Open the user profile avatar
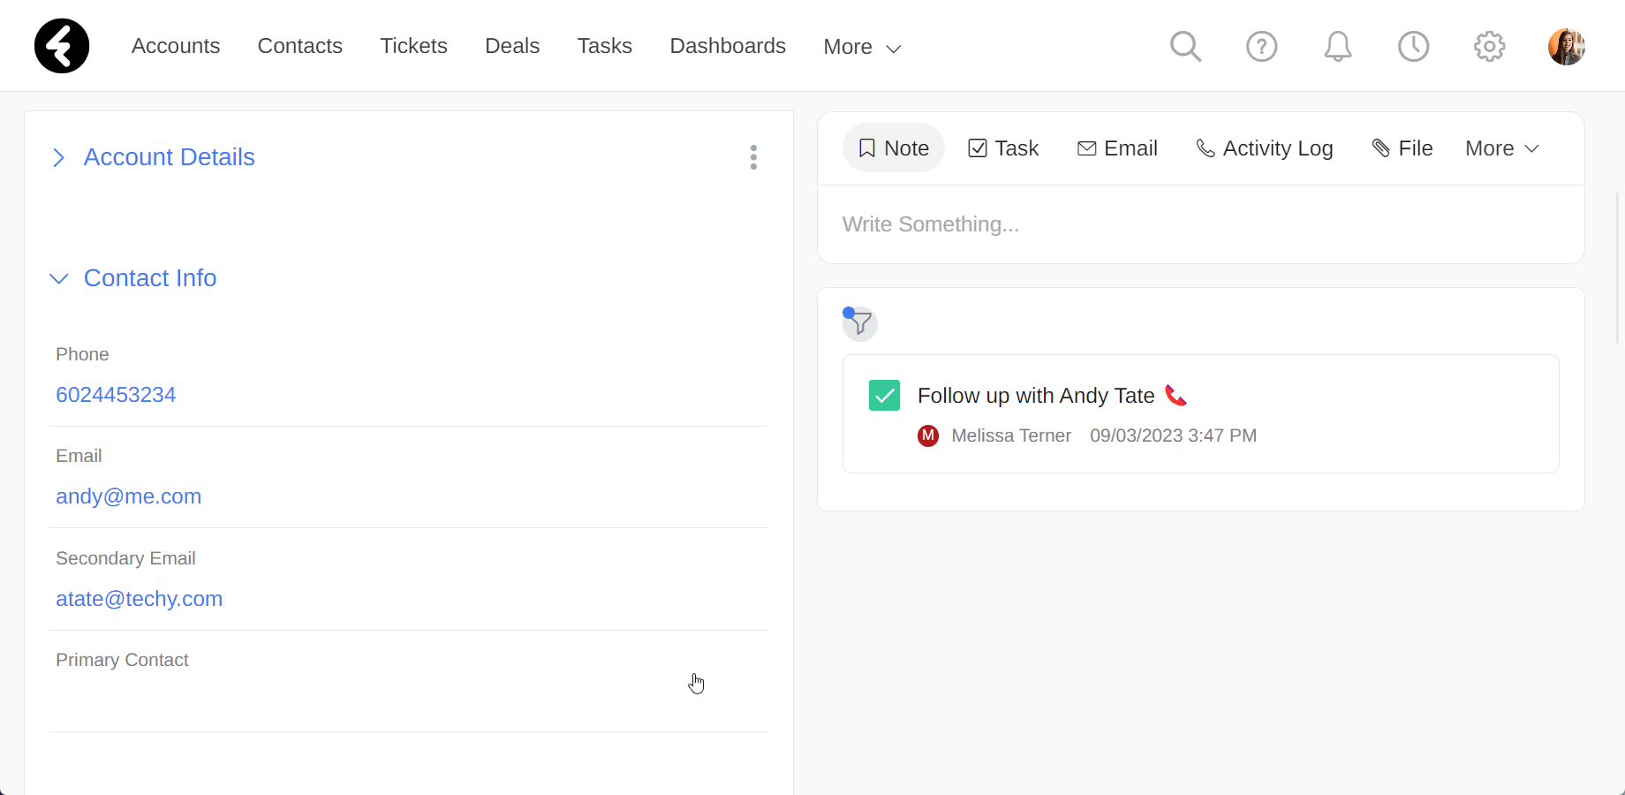This screenshot has height=795, width=1625. click(x=1566, y=47)
